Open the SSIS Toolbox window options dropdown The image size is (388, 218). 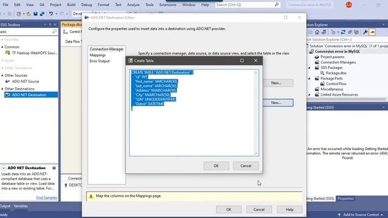click(x=45, y=25)
